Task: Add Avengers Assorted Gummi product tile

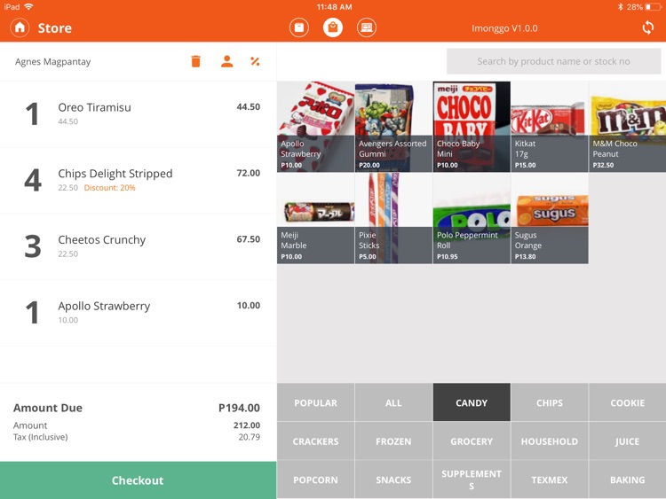Action: (393, 127)
